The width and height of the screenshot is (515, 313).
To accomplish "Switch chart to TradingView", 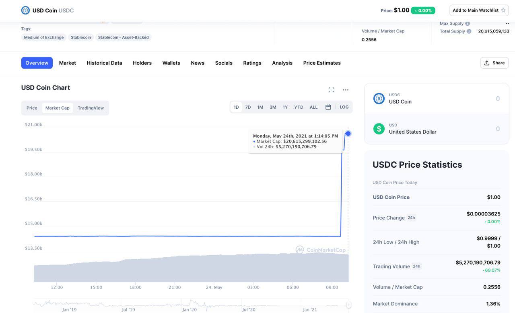I will point(91,108).
